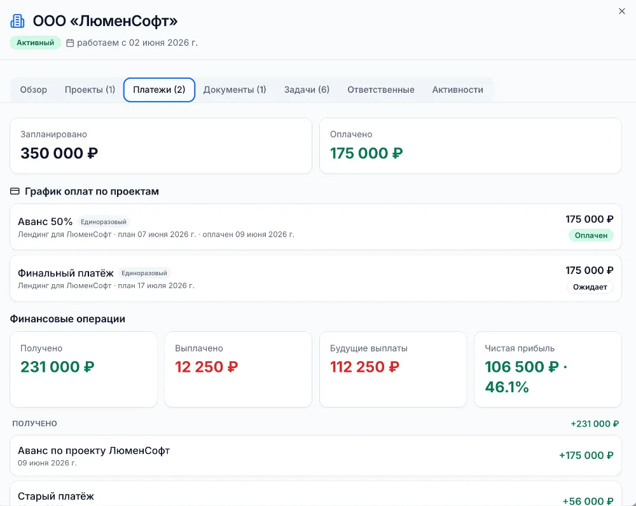Switch to Ответственные tab

click(x=381, y=90)
